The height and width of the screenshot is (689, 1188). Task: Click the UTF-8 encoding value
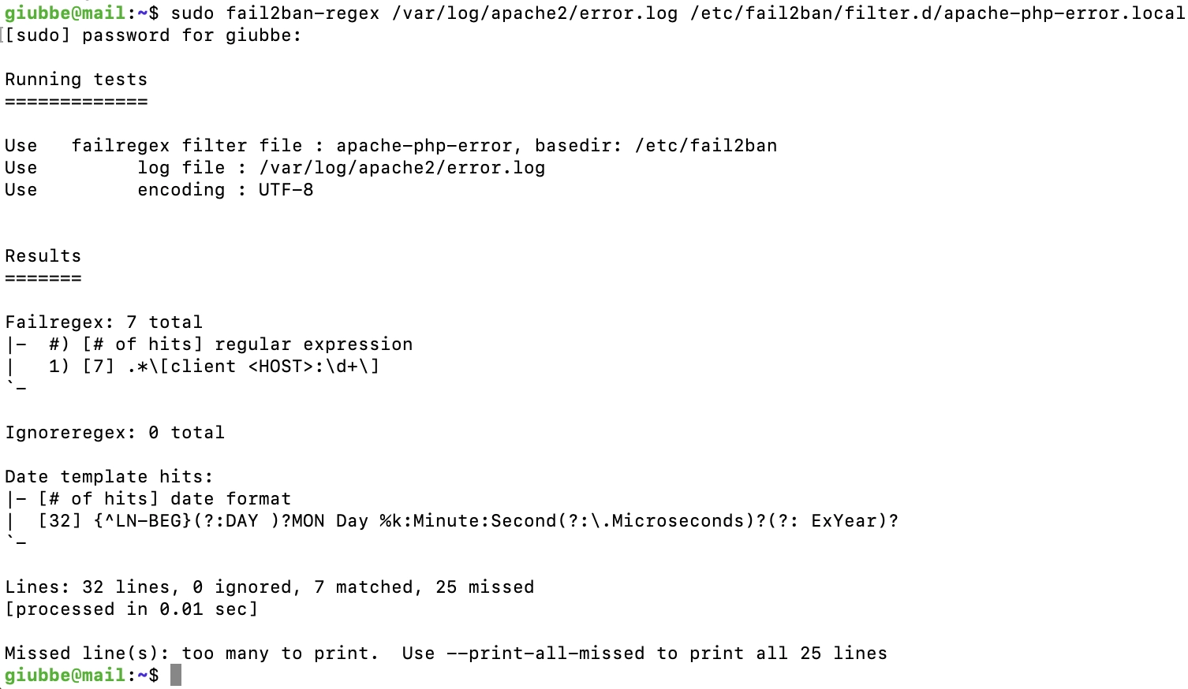point(286,190)
